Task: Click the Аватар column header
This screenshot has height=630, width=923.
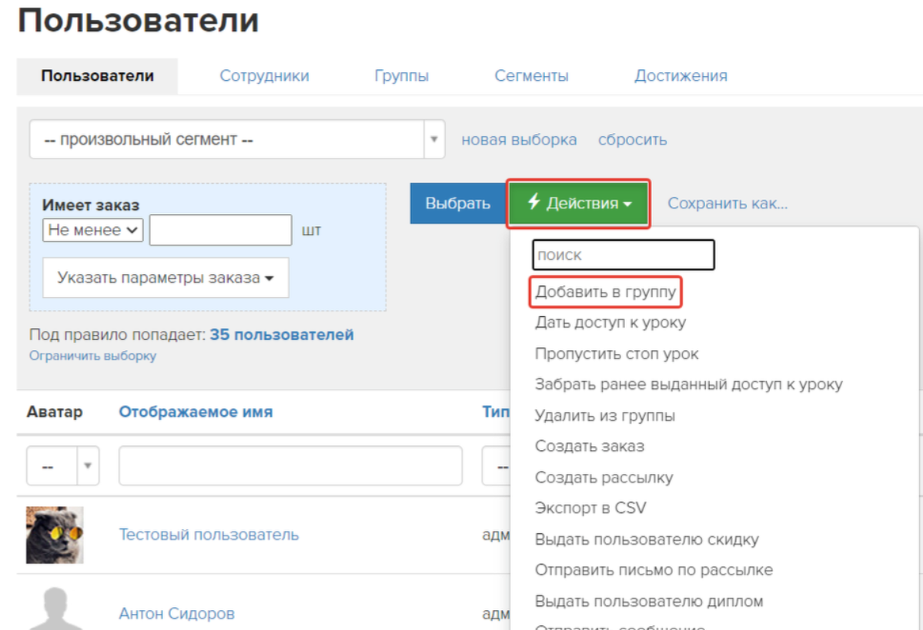Action: pyautogui.click(x=54, y=412)
